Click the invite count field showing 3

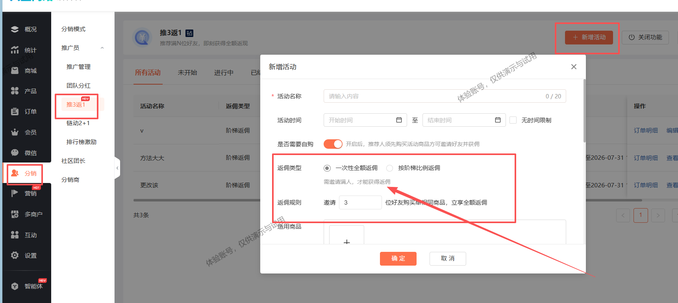tap(360, 203)
